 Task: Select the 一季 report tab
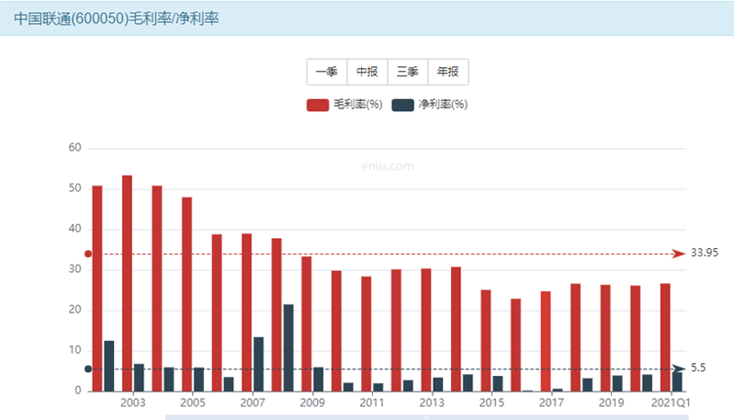[x=327, y=72]
